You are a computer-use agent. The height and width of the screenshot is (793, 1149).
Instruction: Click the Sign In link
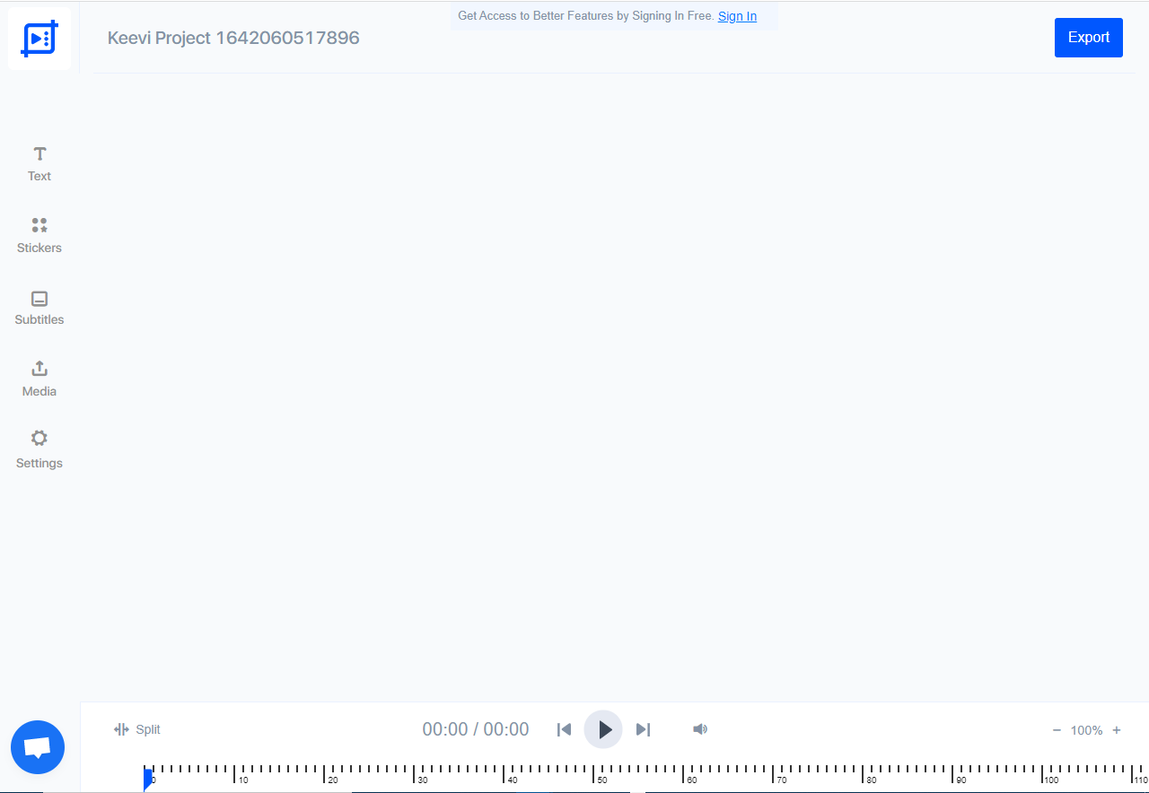[737, 16]
